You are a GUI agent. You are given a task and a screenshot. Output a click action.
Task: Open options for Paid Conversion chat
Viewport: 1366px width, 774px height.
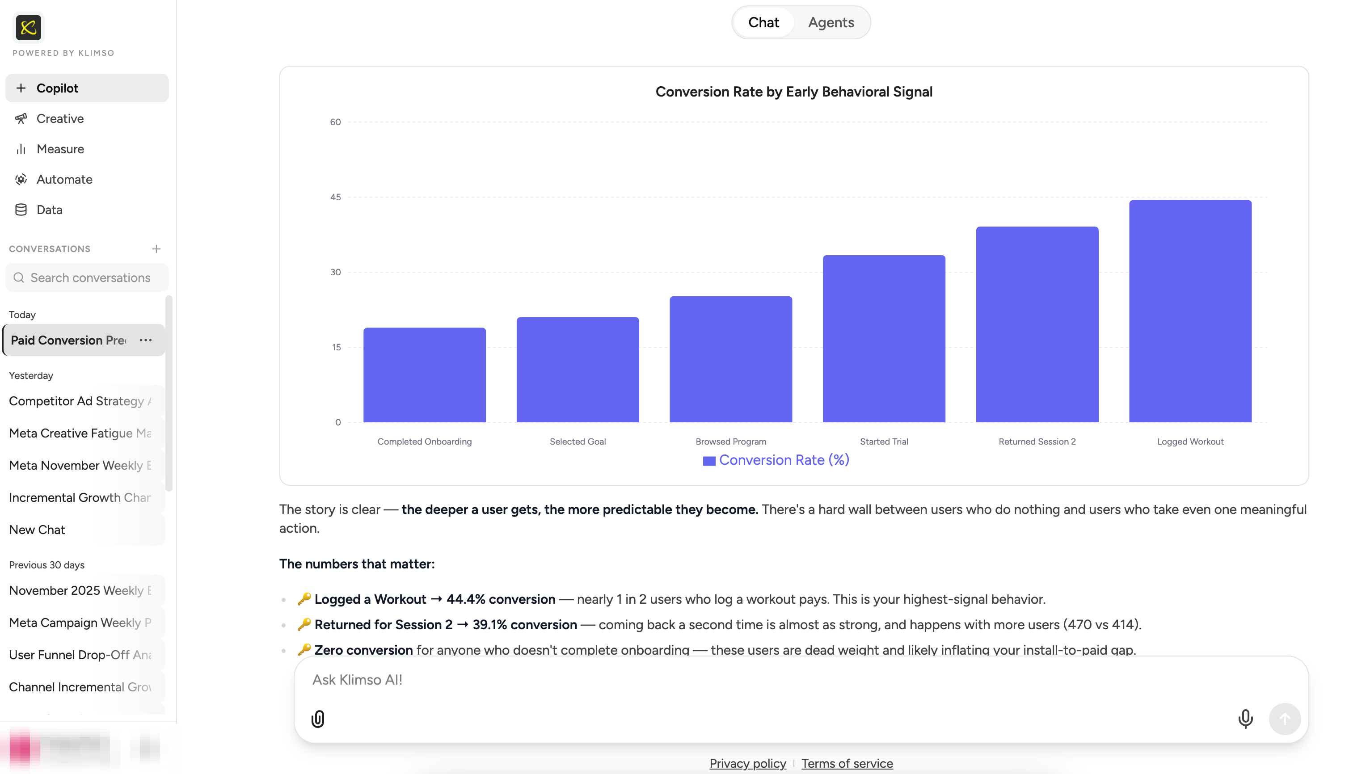(x=145, y=340)
